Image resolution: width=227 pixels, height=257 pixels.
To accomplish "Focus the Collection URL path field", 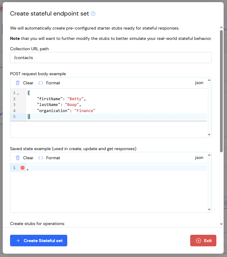I will (x=111, y=58).
